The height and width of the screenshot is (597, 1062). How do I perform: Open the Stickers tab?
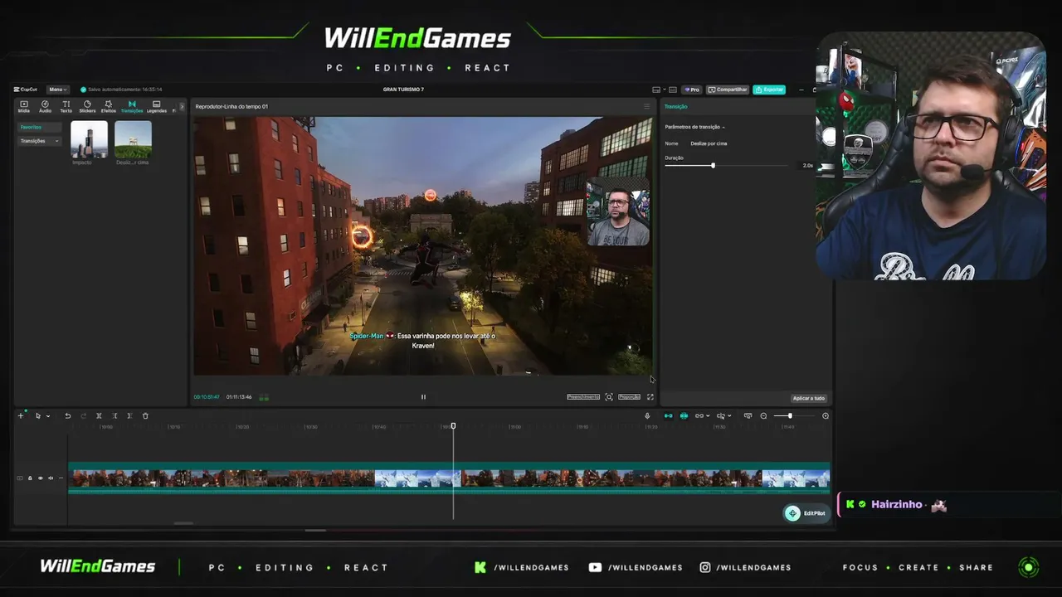(87, 106)
